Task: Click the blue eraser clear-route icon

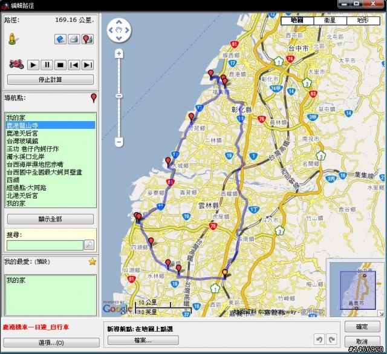Action: [x=60, y=39]
